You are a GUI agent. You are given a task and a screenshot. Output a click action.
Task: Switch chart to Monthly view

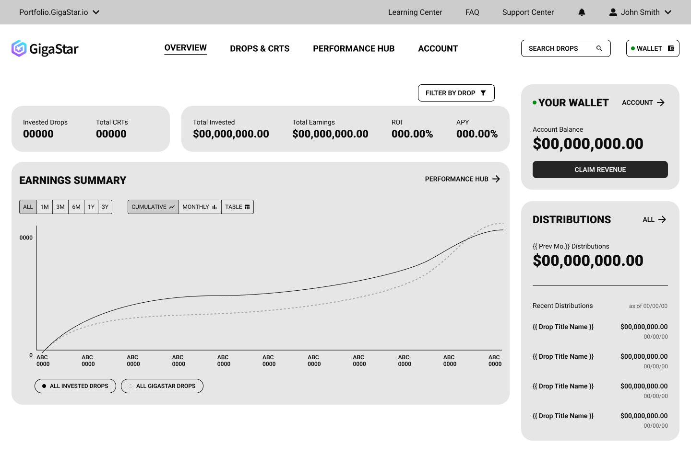click(200, 207)
